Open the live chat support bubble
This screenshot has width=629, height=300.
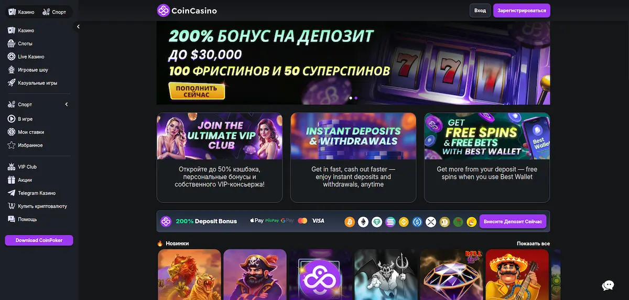tap(608, 285)
